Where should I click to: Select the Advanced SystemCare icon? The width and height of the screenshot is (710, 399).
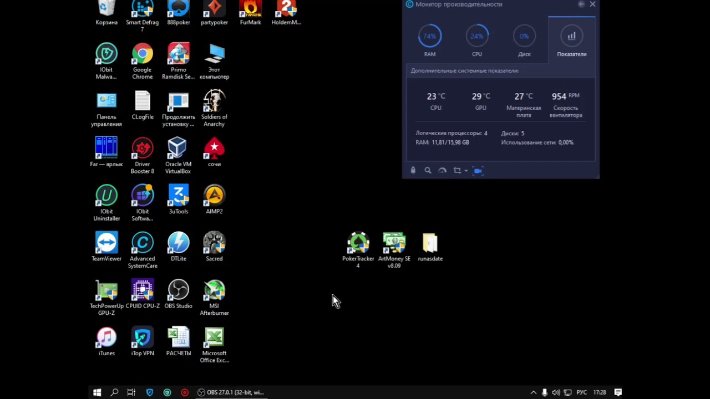coord(143,250)
